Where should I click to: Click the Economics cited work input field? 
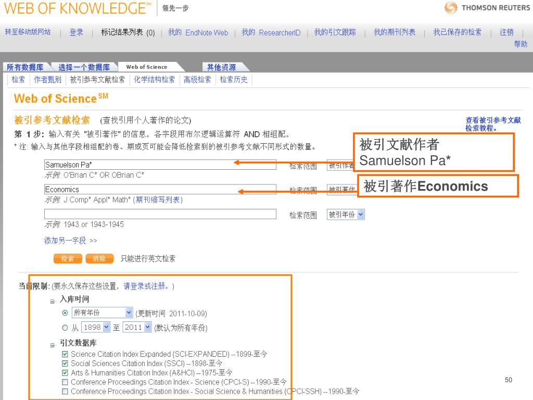point(160,189)
